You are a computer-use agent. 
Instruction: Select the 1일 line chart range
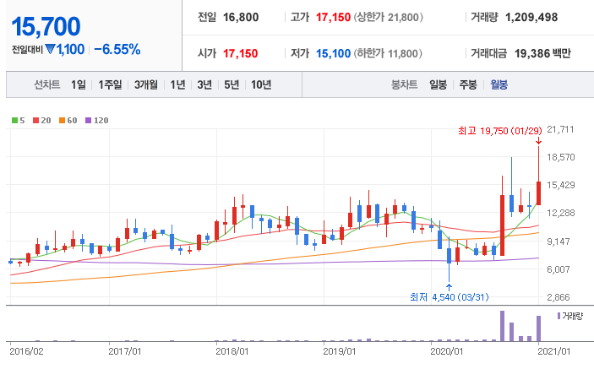[x=79, y=84]
